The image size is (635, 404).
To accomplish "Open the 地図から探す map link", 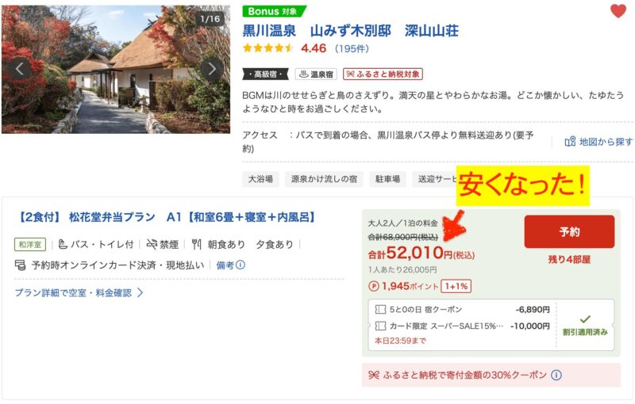I will (598, 142).
